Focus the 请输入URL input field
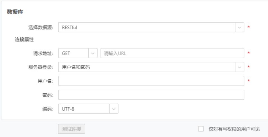This screenshot has height=137, width=268. click(172, 53)
